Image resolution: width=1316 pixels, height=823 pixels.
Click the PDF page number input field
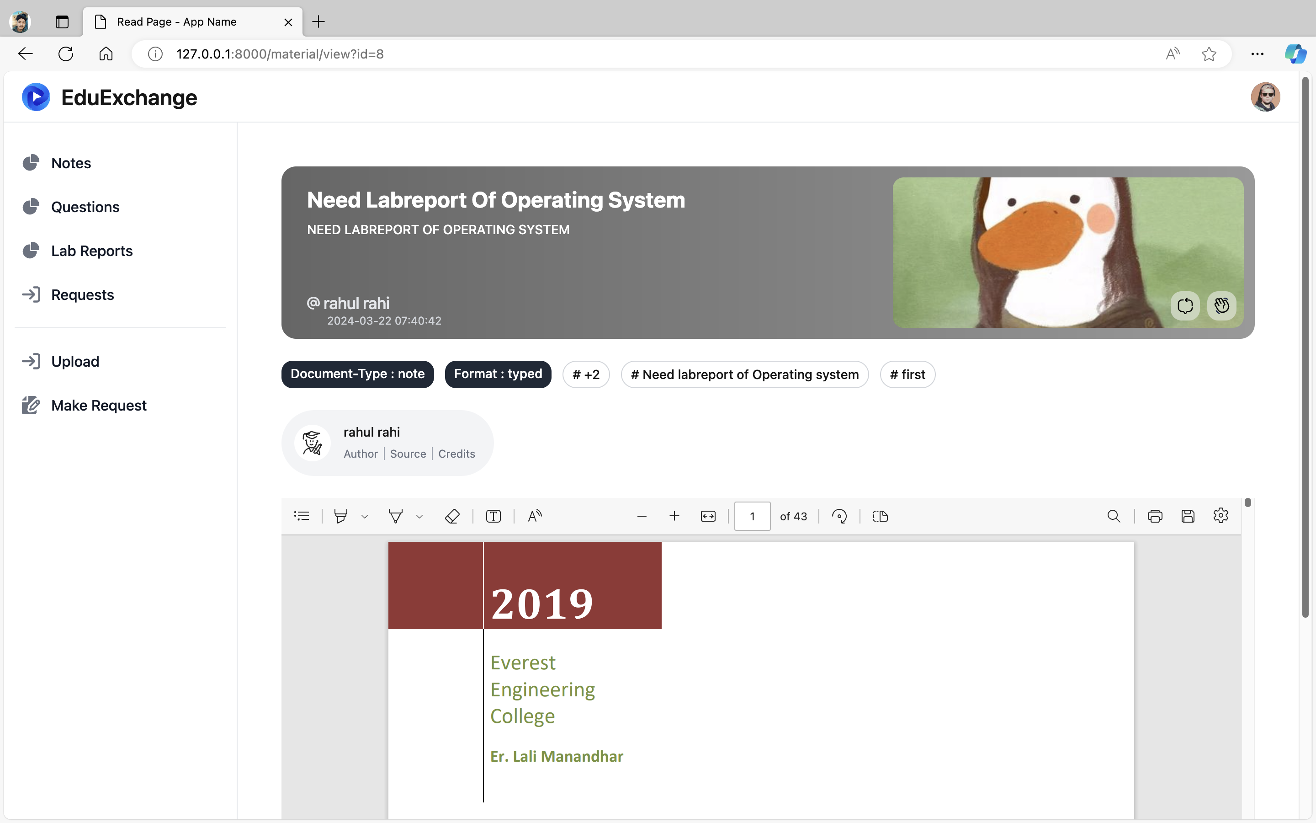click(752, 516)
